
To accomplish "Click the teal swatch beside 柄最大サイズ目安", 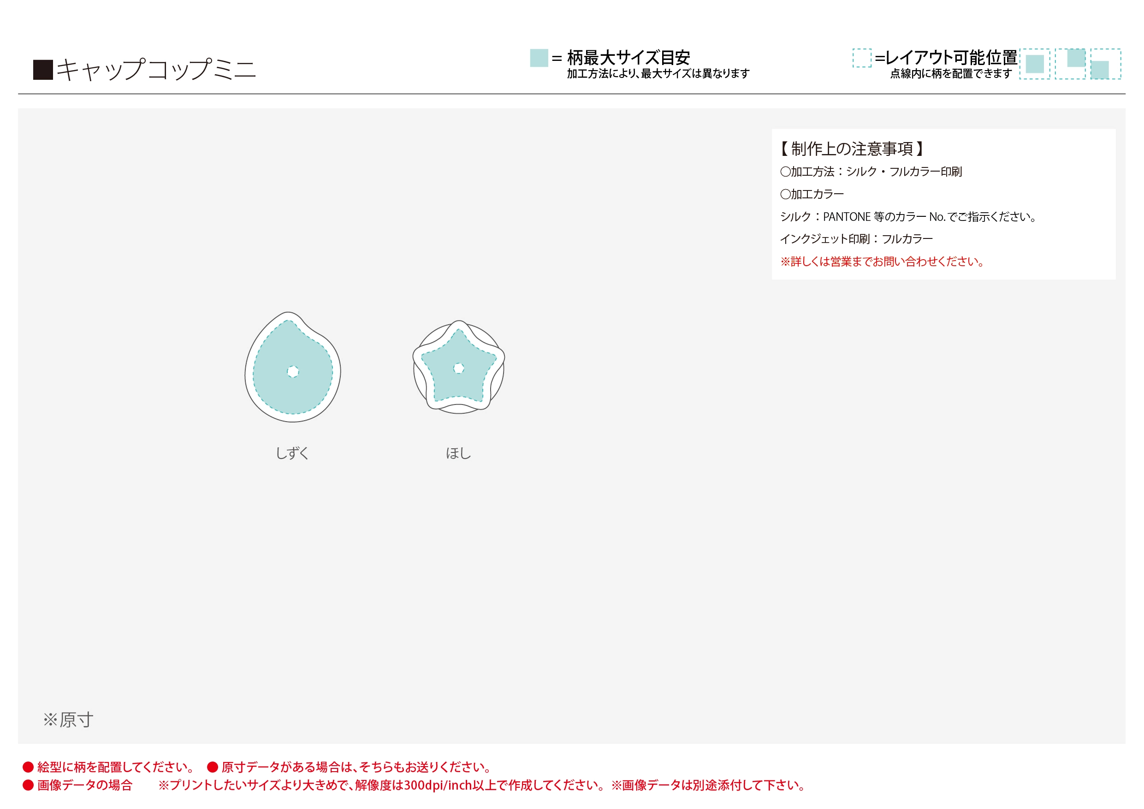I will point(539,58).
